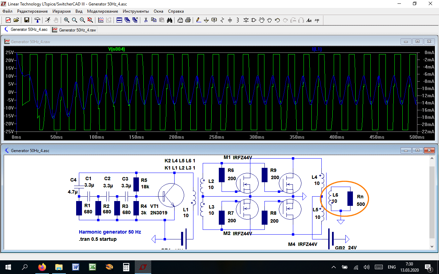Click the Draw Wire pencil tool
Screen dimensions: 439x274
199,20
